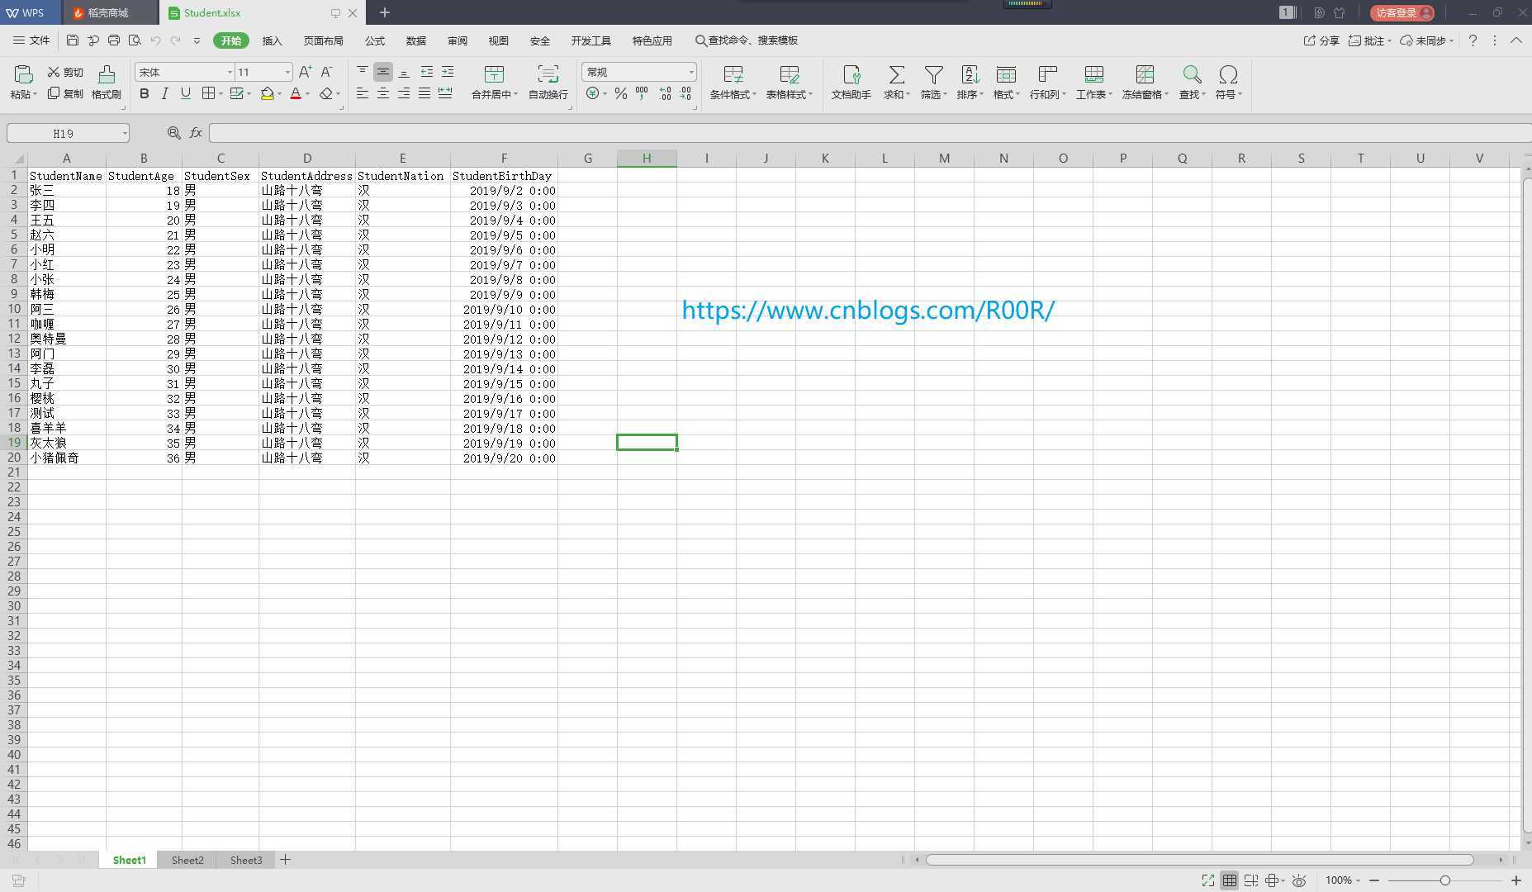Switch to the Data tab
Screen dimensions: 1532x892
click(x=416, y=40)
